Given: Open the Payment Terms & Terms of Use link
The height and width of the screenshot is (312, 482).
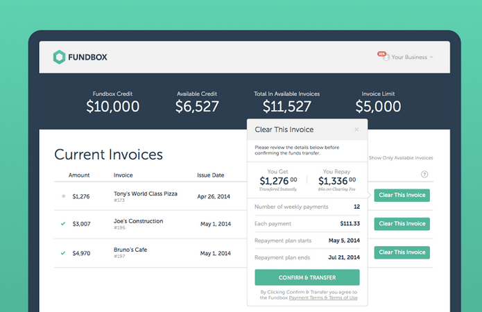Looking at the screenshot, I should click(323, 297).
